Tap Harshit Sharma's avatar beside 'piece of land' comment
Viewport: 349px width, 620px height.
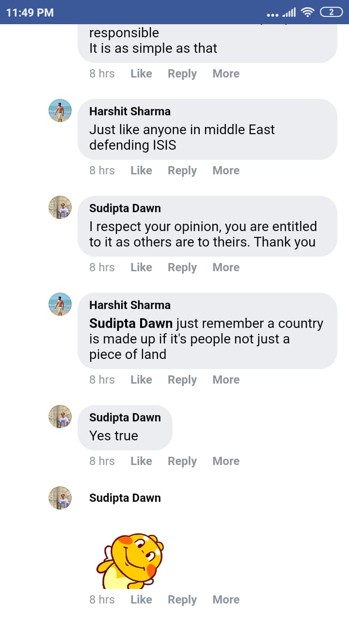[60, 304]
